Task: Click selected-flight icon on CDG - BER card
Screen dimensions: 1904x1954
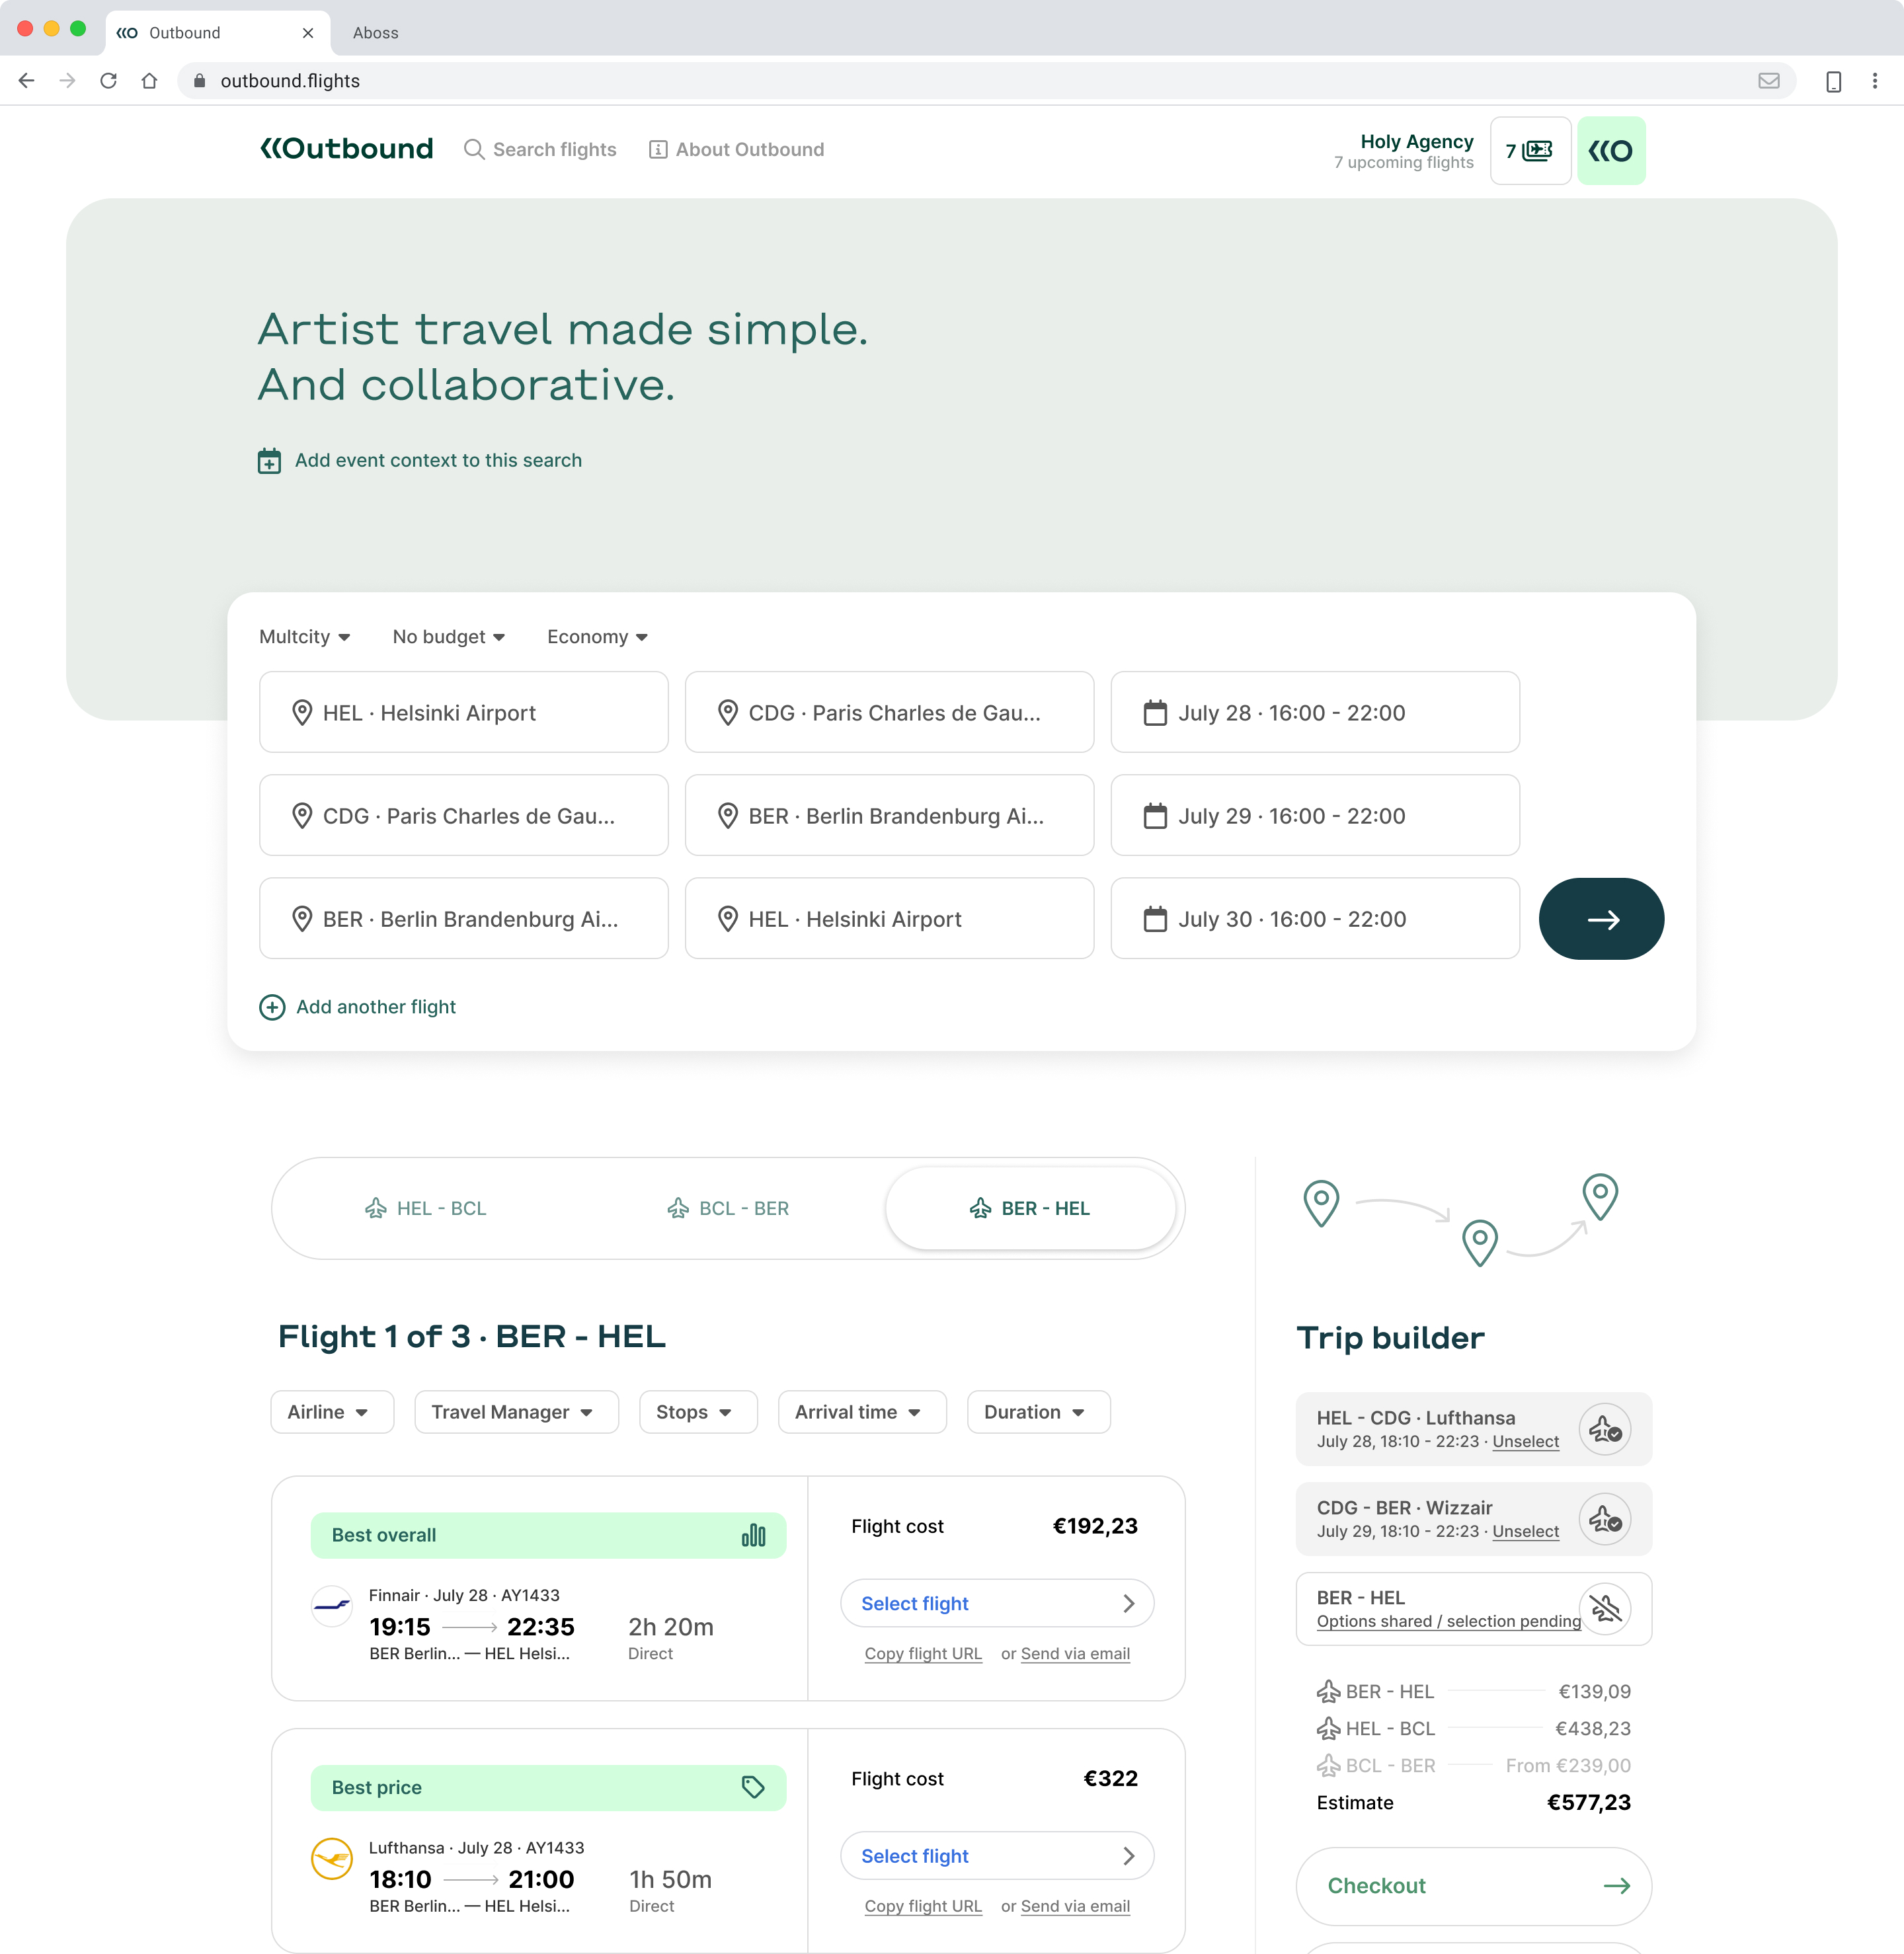Action: point(1605,1519)
